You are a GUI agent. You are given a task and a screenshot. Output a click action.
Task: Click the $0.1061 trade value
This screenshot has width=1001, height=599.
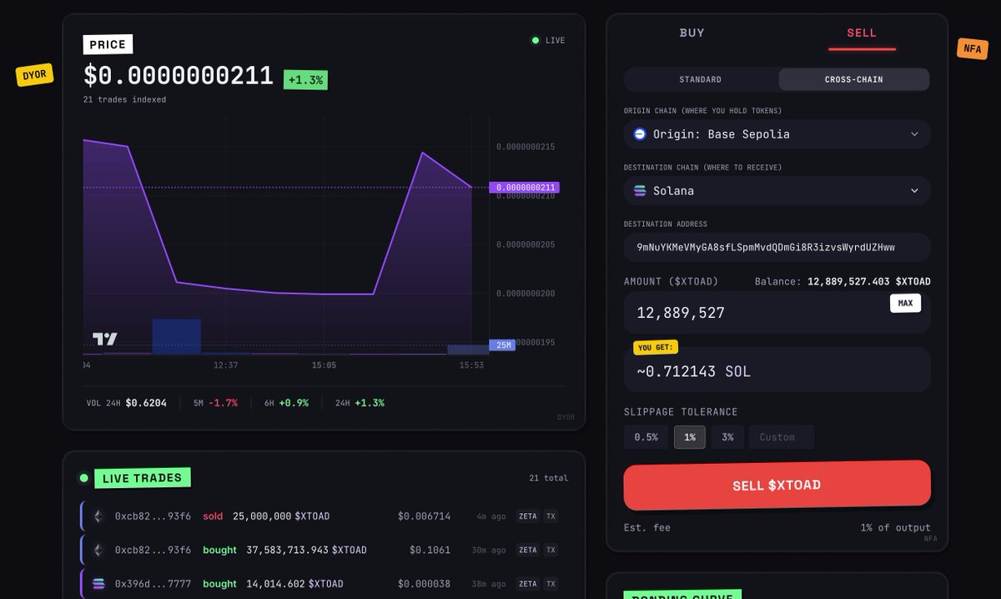point(430,550)
